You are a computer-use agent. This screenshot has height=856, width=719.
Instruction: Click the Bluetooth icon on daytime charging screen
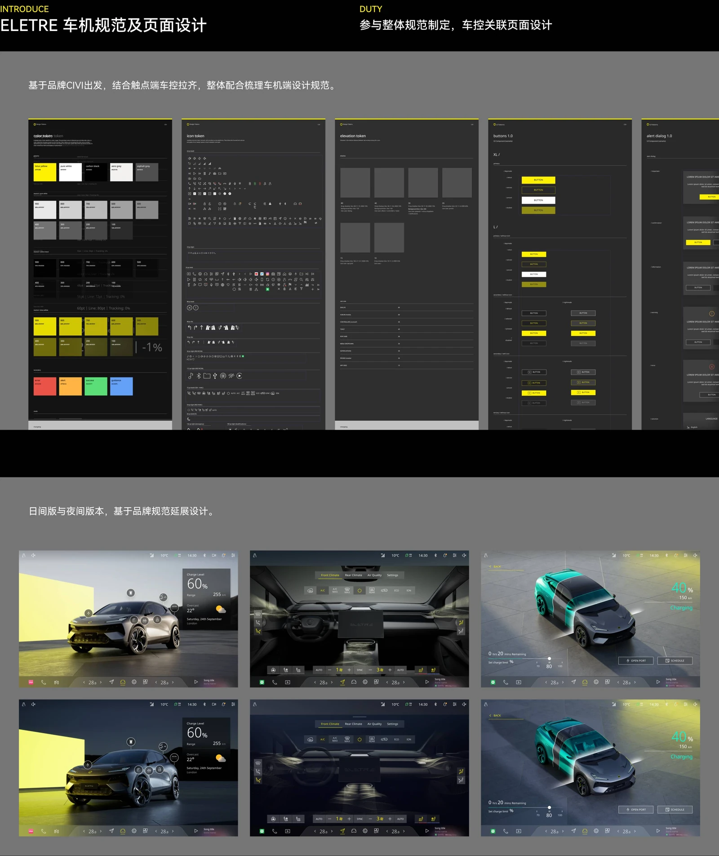point(666,555)
